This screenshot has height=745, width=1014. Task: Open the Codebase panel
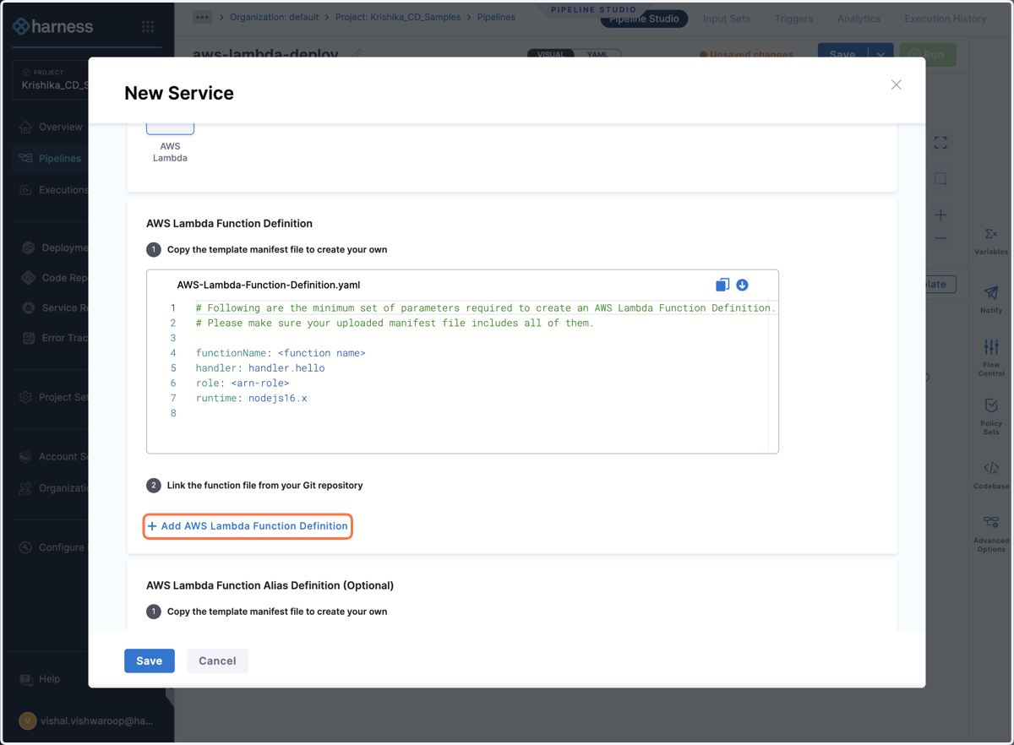[991, 476]
